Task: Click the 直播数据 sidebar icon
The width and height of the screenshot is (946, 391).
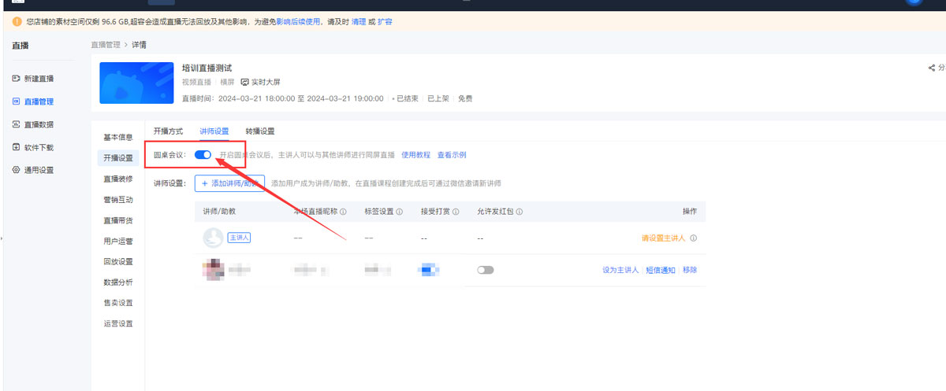Action: pyautogui.click(x=16, y=124)
